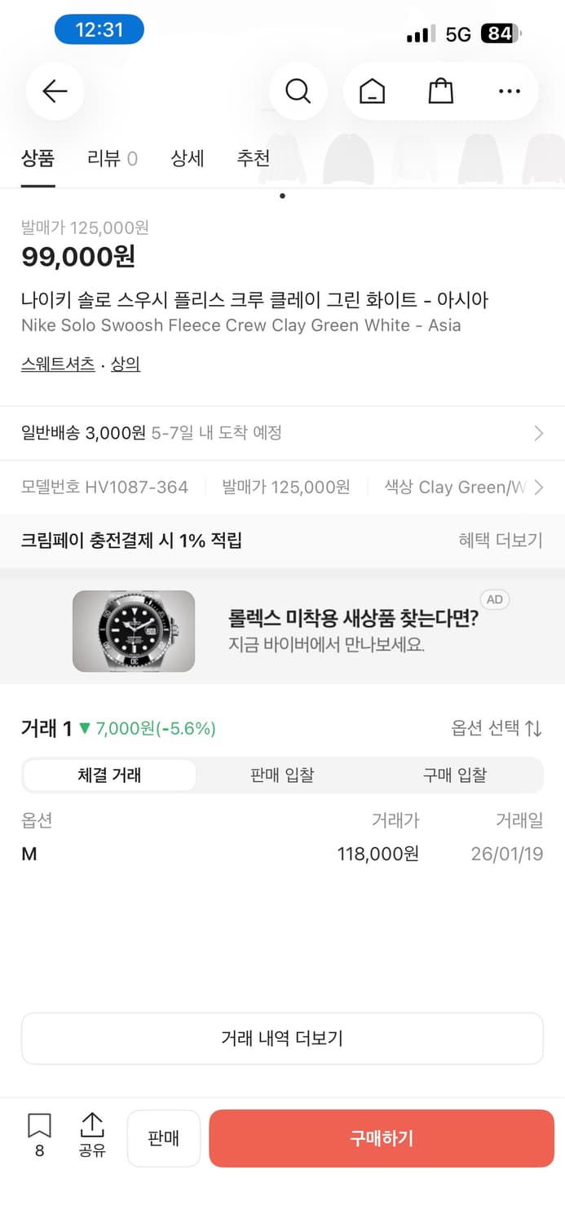The height and width of the screenshot is (1223, 565).
Task: Open the shopping bag icon
Action: [440, 91]
